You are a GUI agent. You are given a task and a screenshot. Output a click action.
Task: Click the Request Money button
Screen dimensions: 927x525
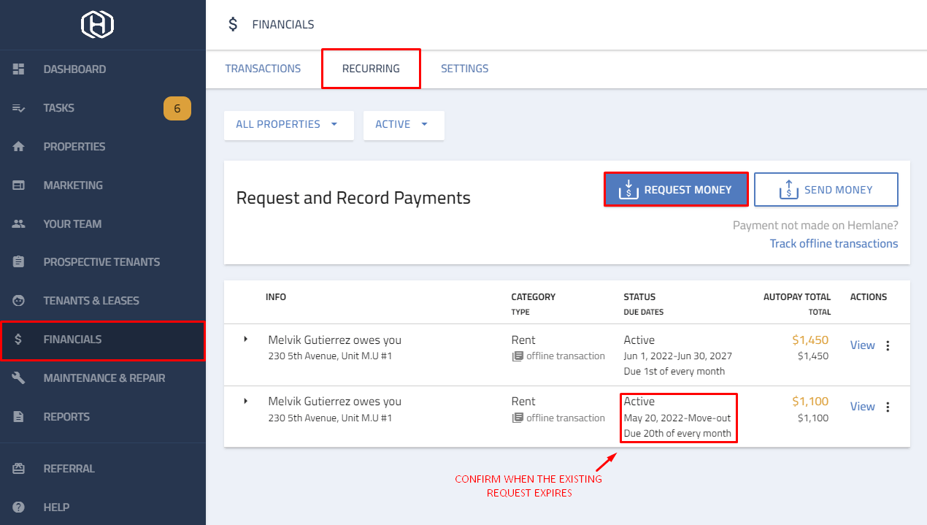[675, 189]
